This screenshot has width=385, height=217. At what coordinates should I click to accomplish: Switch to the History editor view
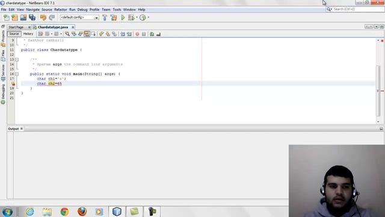[28, 34]
